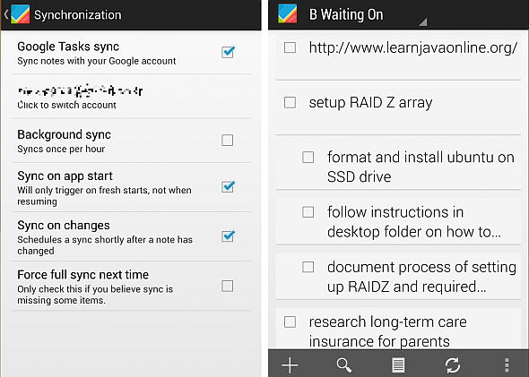Uncheck Sync on changes

[x=228, y=236]
